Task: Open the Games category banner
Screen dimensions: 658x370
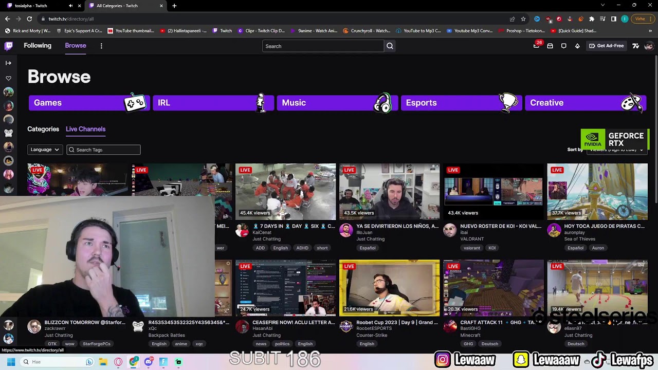Action: click(x=88, y=103)
